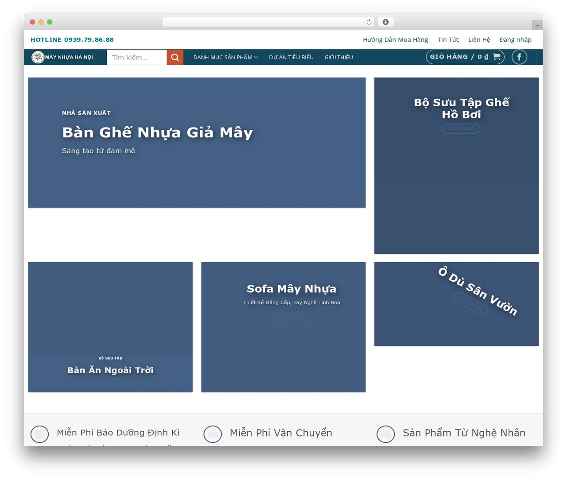Open Dự Án Tiêu Biểu menu item
The image size is (567, 480).
pos(291,57)
